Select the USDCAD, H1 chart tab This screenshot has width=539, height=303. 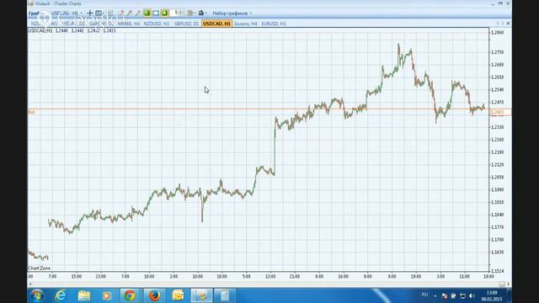click(216, 24)
